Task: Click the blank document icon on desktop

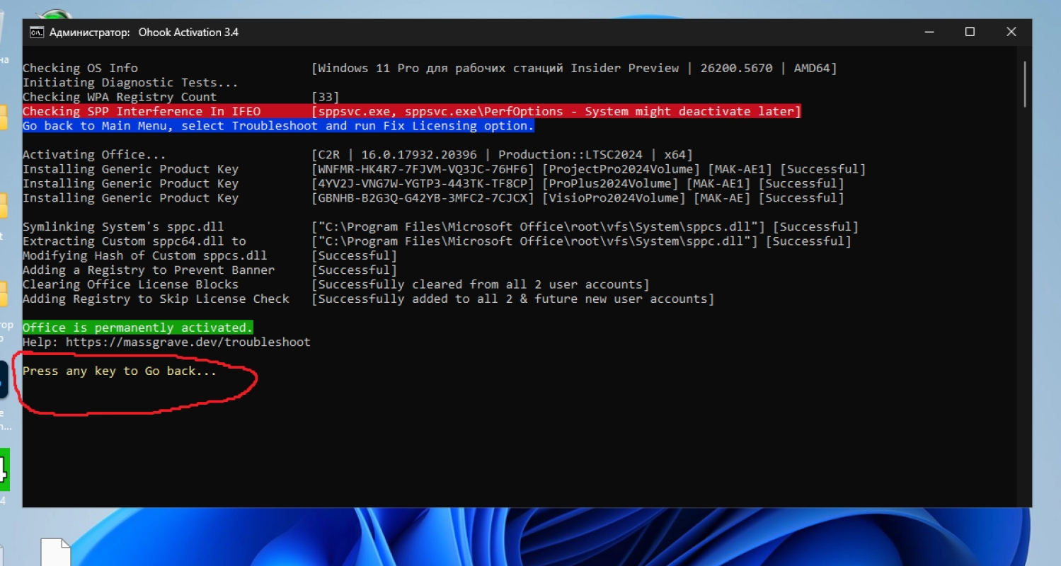Action: click(55, 553)
